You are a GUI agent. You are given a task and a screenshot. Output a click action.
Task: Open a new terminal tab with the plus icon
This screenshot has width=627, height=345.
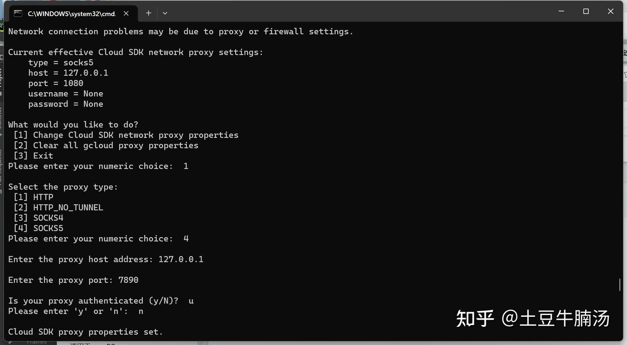tap(148, 13)
